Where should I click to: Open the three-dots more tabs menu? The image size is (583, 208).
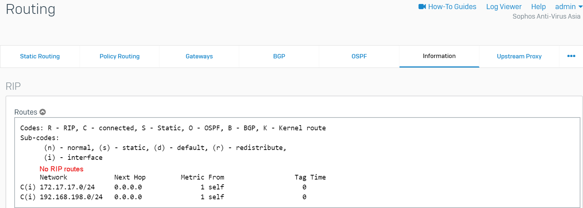tap(571, 56)
